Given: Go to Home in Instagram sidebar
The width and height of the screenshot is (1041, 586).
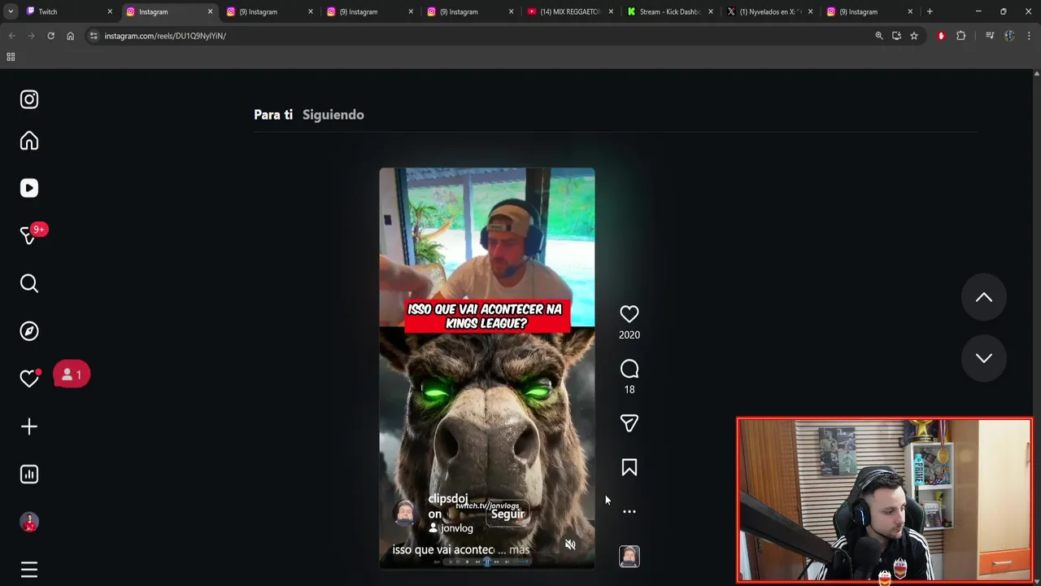Looking at the screenshot, I should tap(29, 141).
